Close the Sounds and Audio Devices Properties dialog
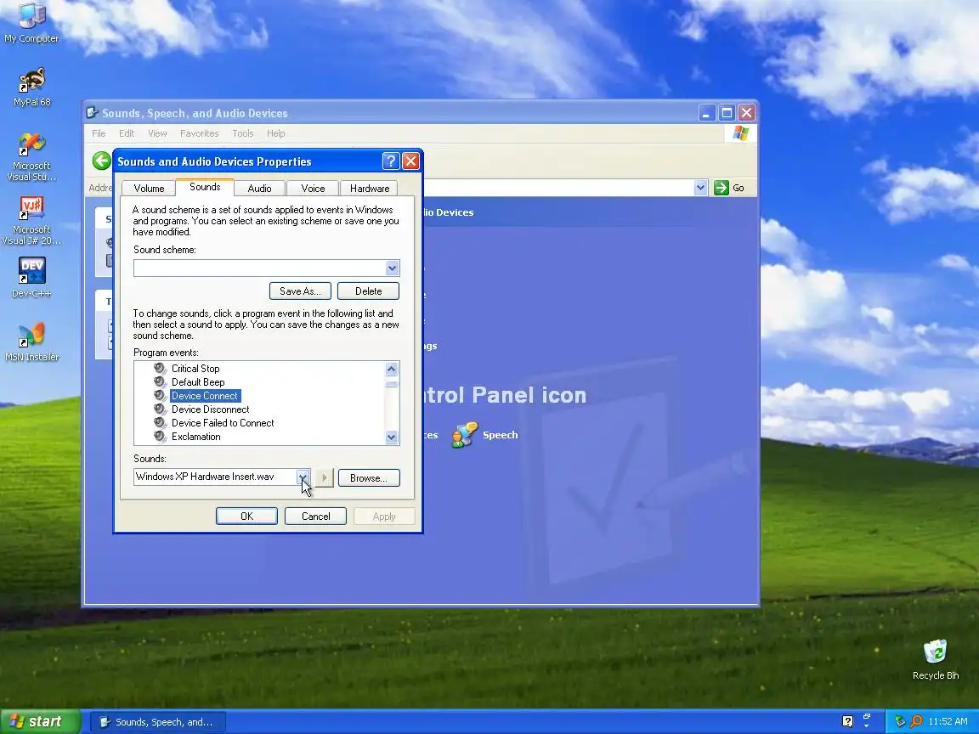The width and height of the screenshot is (979, 734). point(410,161)
